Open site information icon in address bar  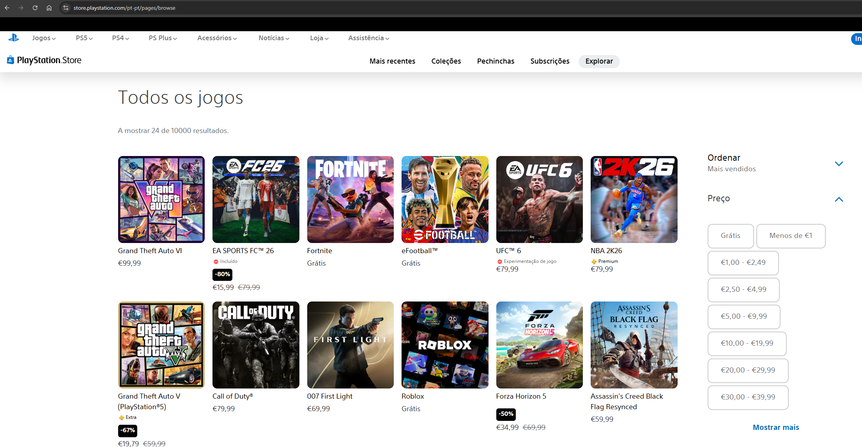tap(66, 8)
